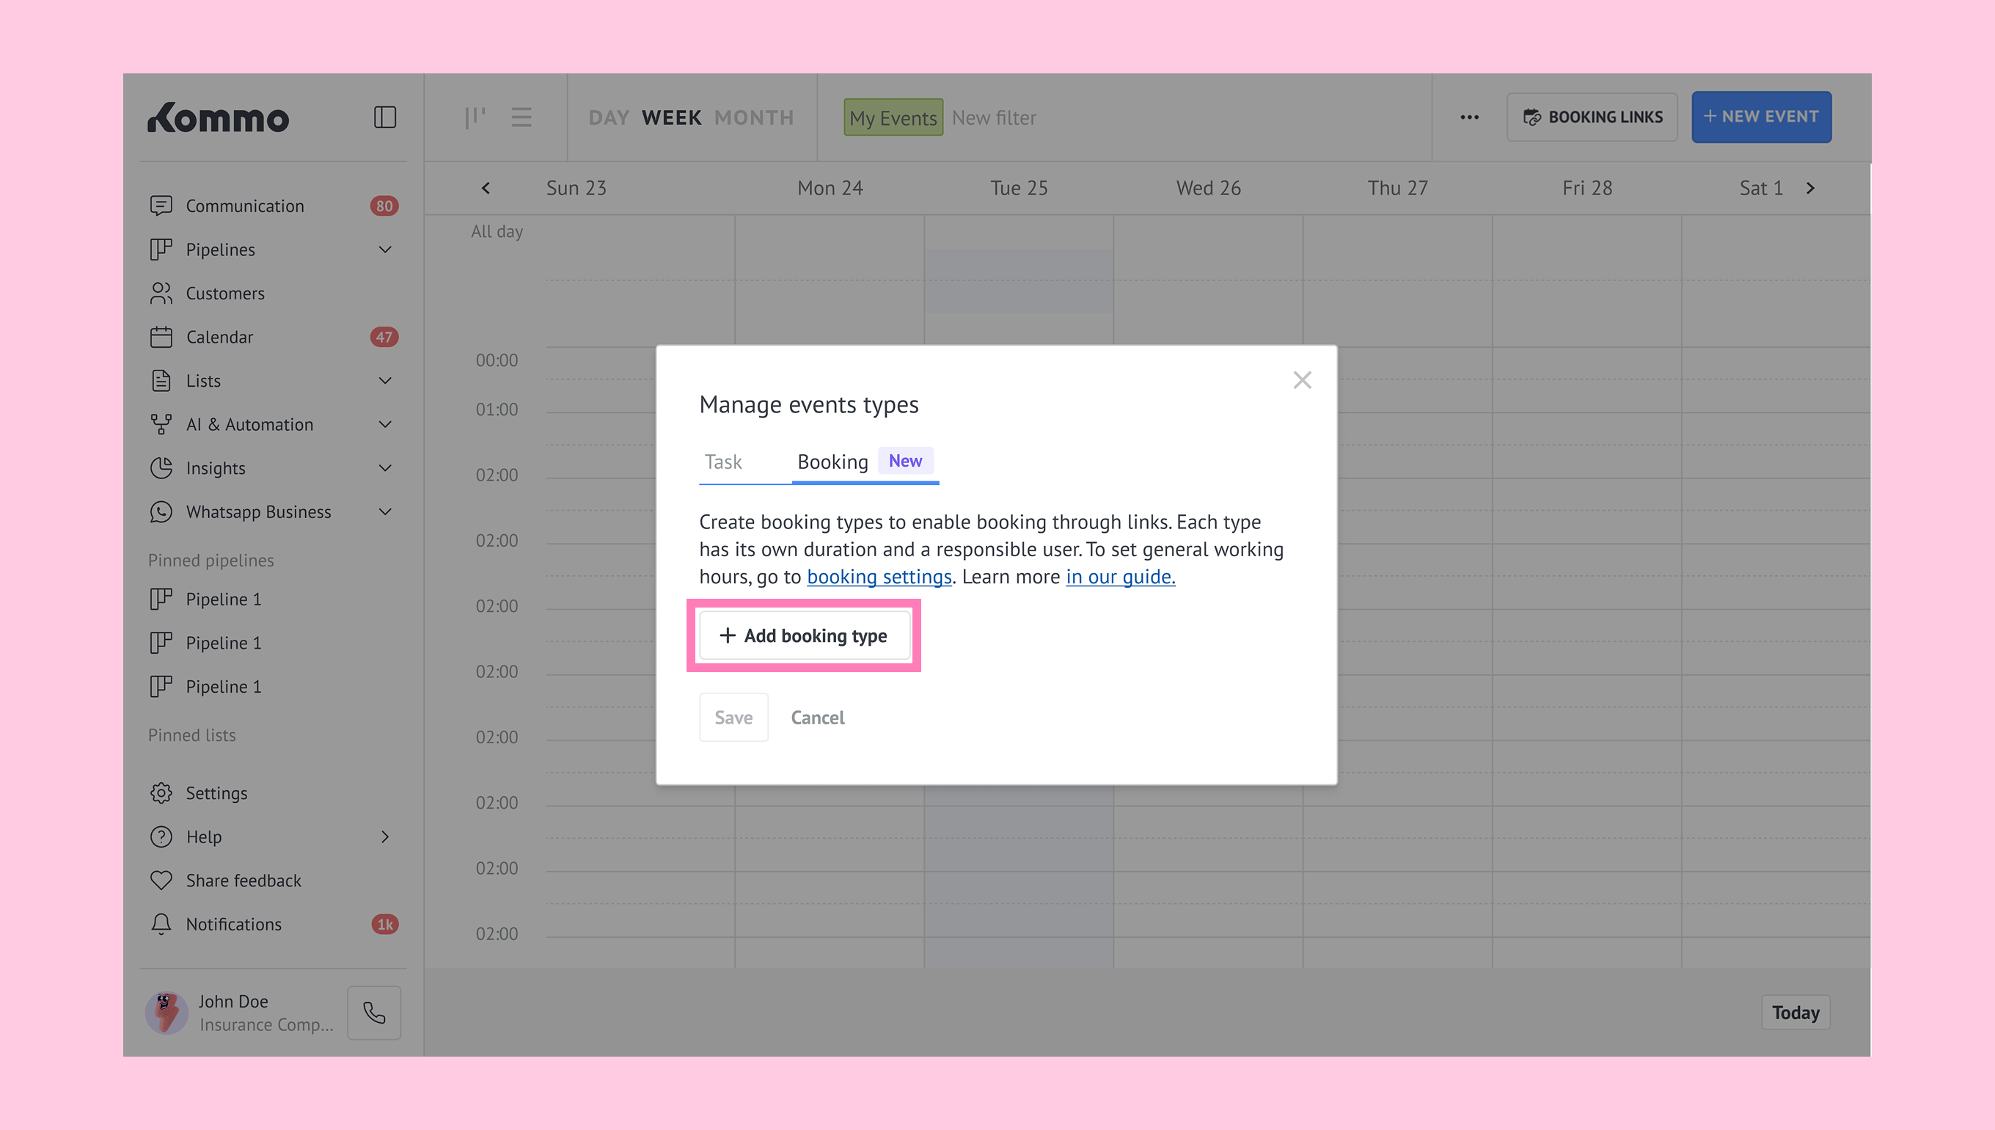The height and width of the screenshot is (1130, 1995).
Task: Click the My Events filter tag
Action: coord(893,117)
